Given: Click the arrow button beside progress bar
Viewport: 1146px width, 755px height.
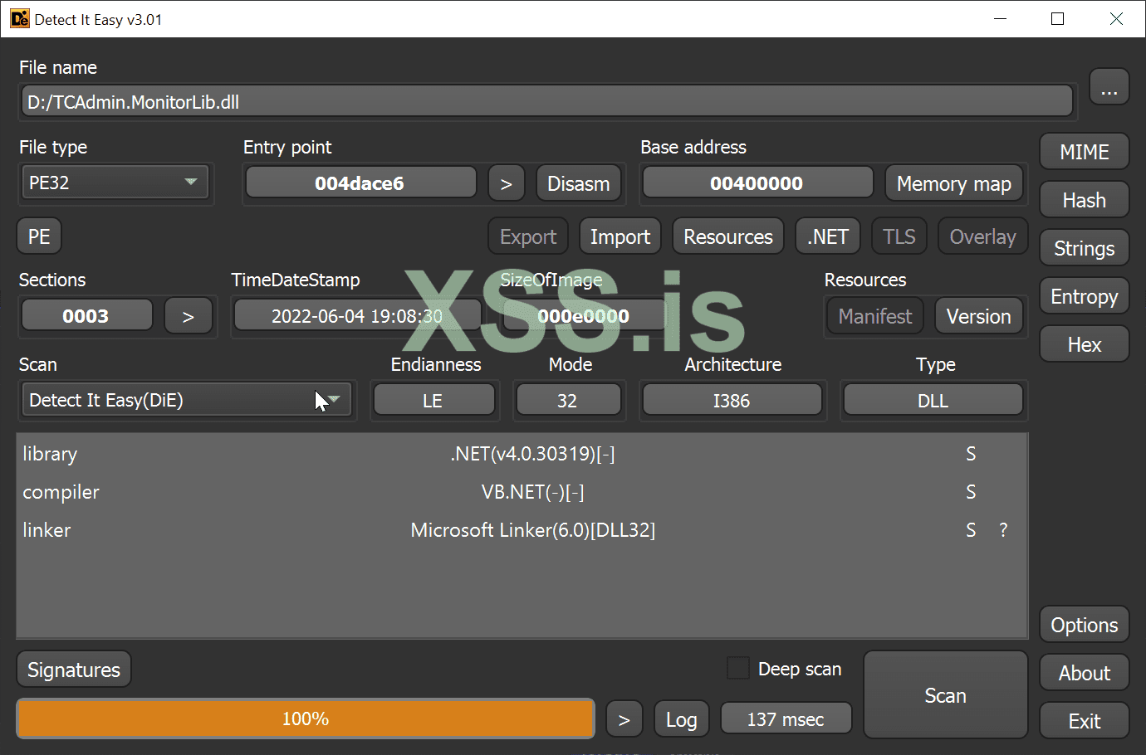Looking at the screenshot, I should pos(624,719).
